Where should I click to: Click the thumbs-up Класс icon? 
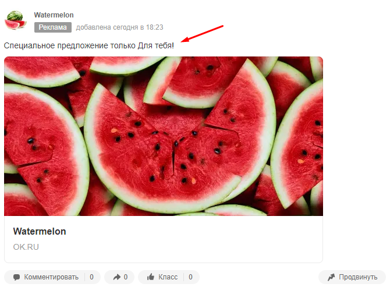click(151, 277)
